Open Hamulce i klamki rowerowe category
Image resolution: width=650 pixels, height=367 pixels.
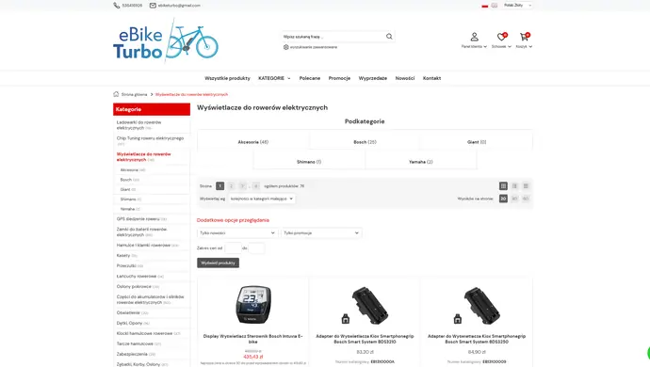tap(147, 246)
